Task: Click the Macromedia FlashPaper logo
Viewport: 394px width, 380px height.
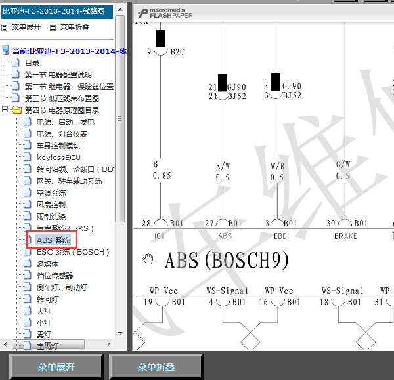Action: coord(165,13)
